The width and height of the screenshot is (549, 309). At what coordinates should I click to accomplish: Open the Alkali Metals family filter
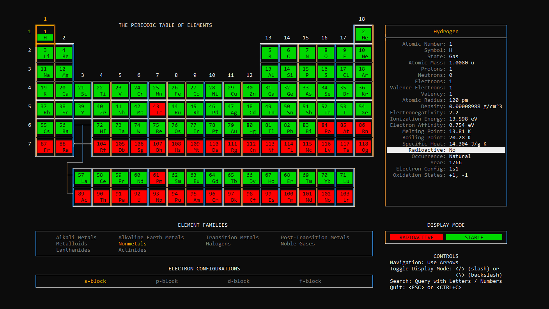click(x=76, y=237)
